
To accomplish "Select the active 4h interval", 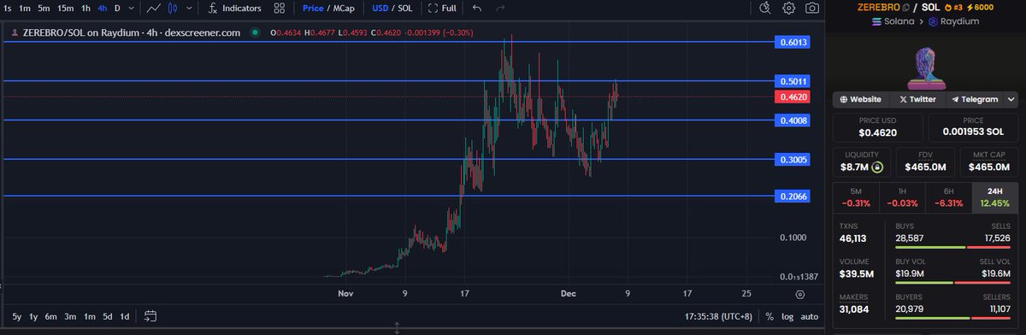I will [103, 8].
